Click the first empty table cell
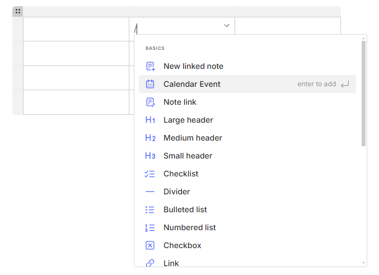Screen dimensions: 379x275 [76, 29]
